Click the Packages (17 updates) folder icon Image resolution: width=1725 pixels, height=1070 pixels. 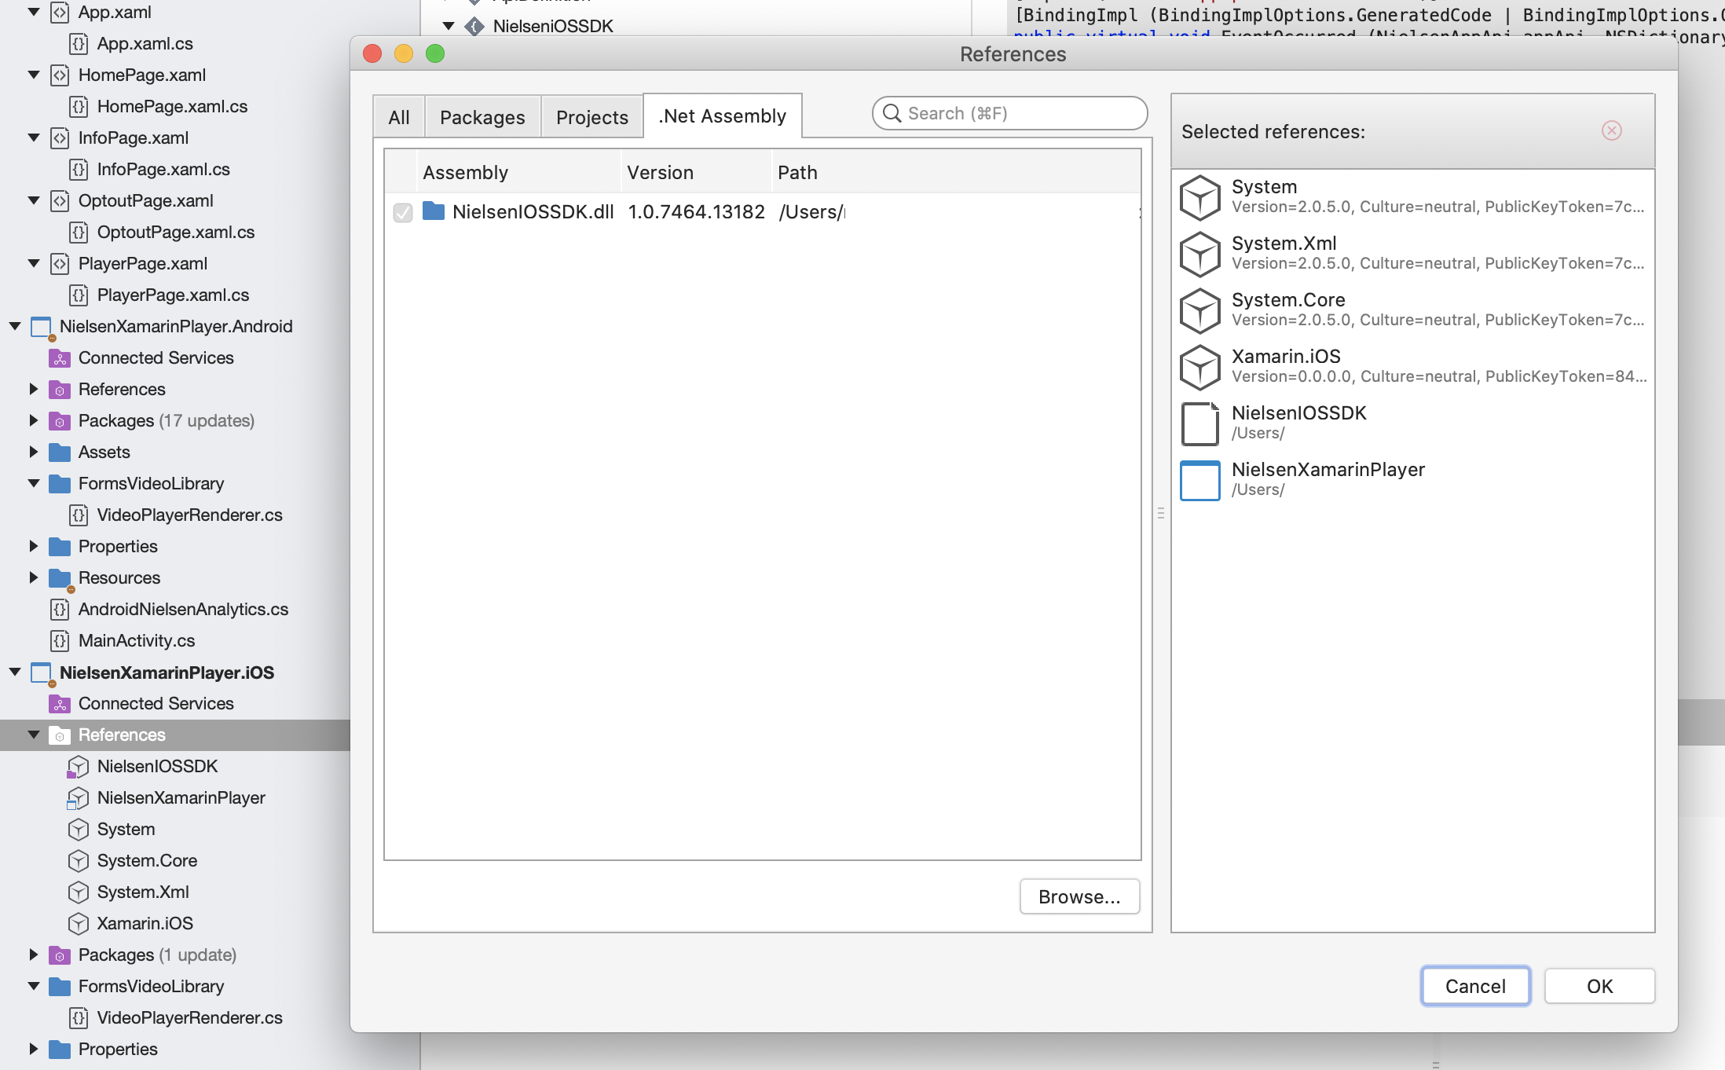60,421
